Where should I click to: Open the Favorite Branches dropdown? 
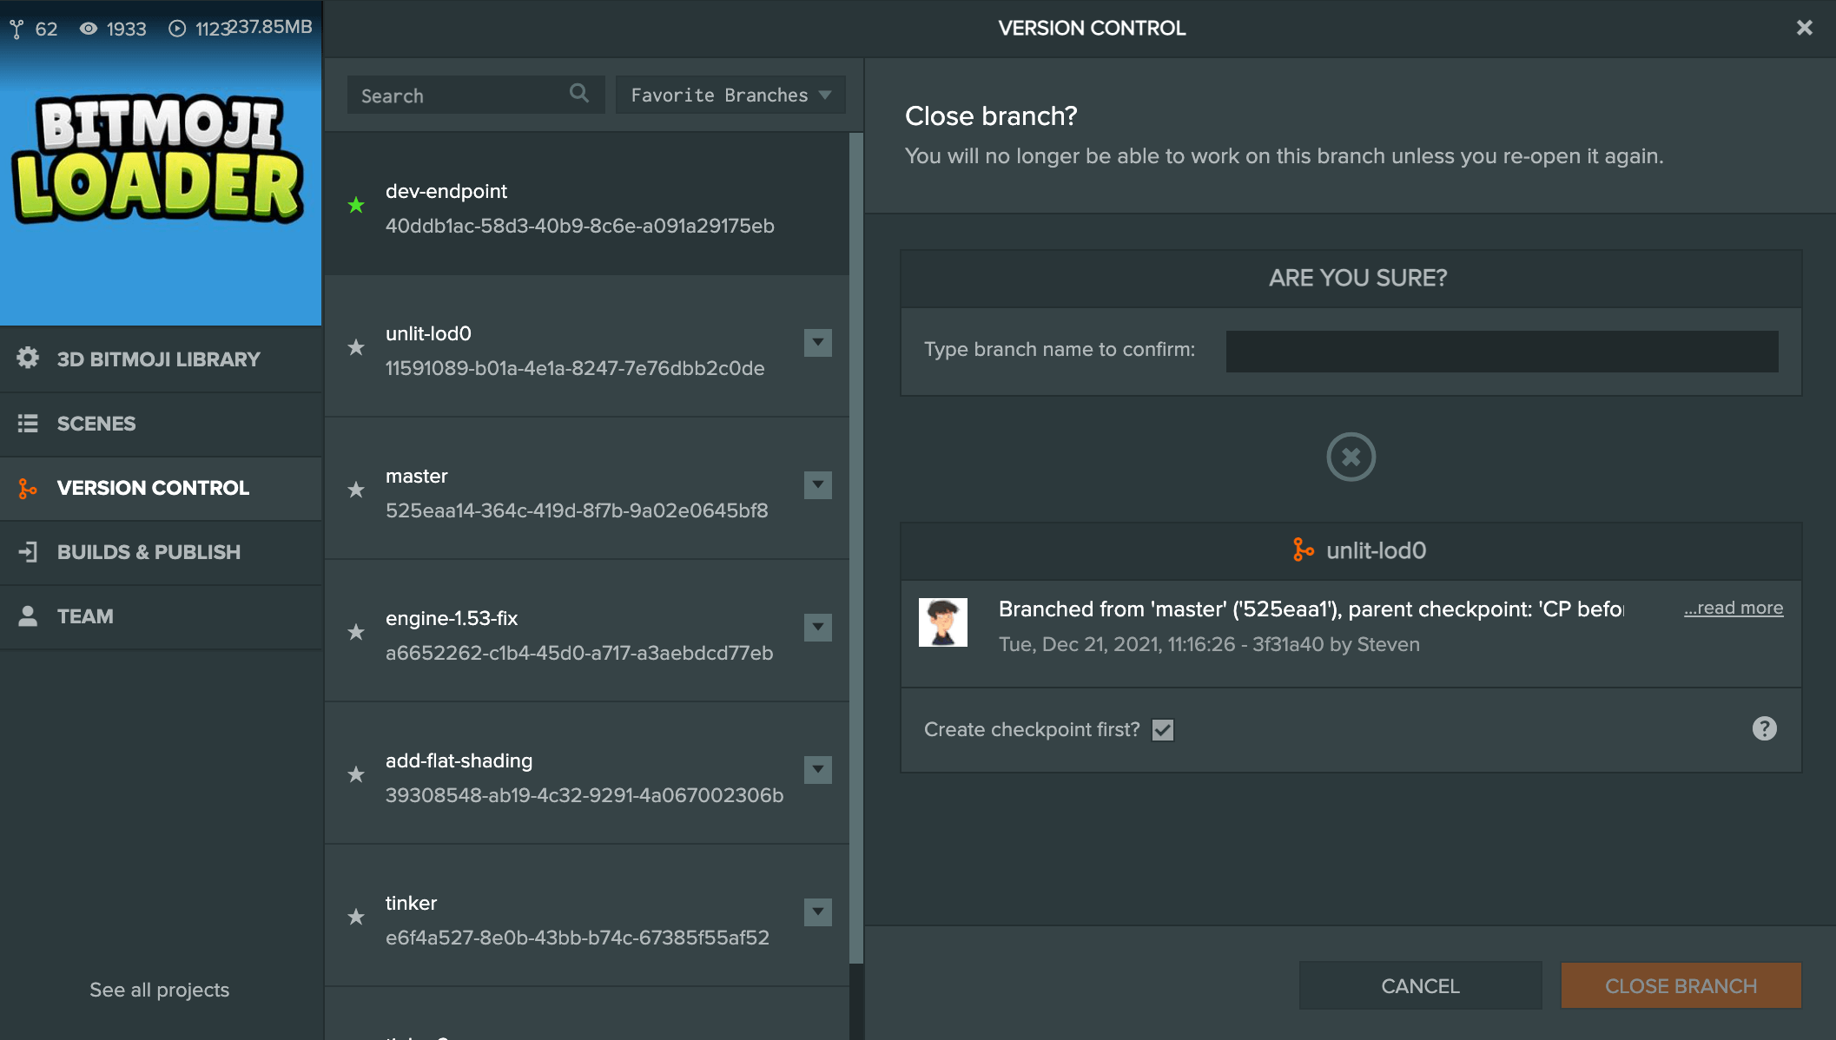point(730,95)
